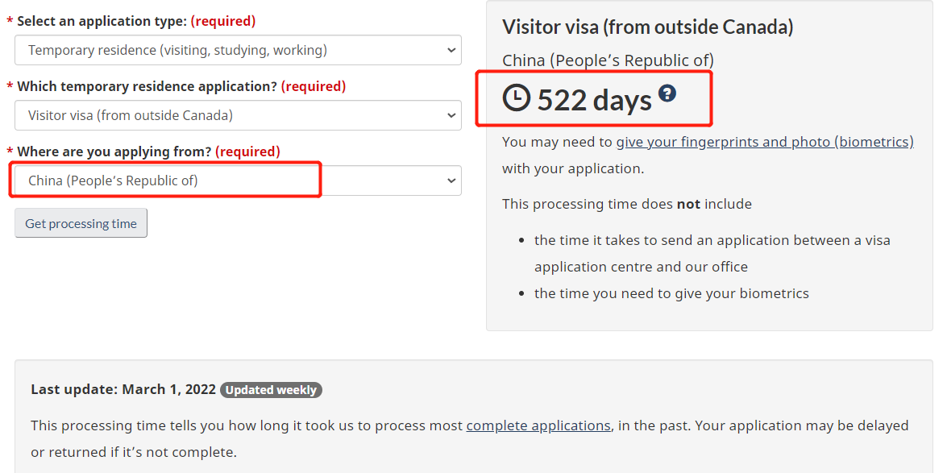Click the chevron arrow on application type select
947x473 pixels.
click(451, 50)
